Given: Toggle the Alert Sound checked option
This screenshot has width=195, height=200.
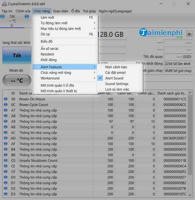Looking at the screenshot, I should pyautogui.click(x=114, y=78).
